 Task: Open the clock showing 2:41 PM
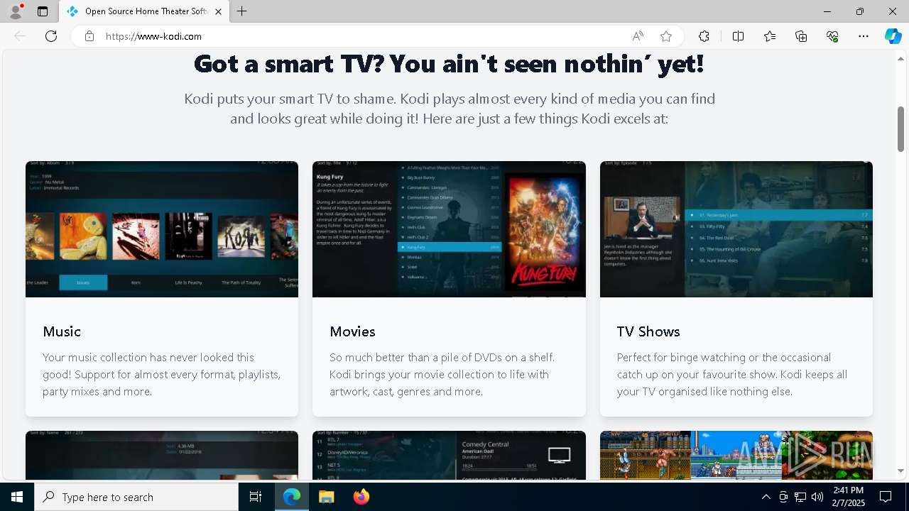(x=849, y=497)
